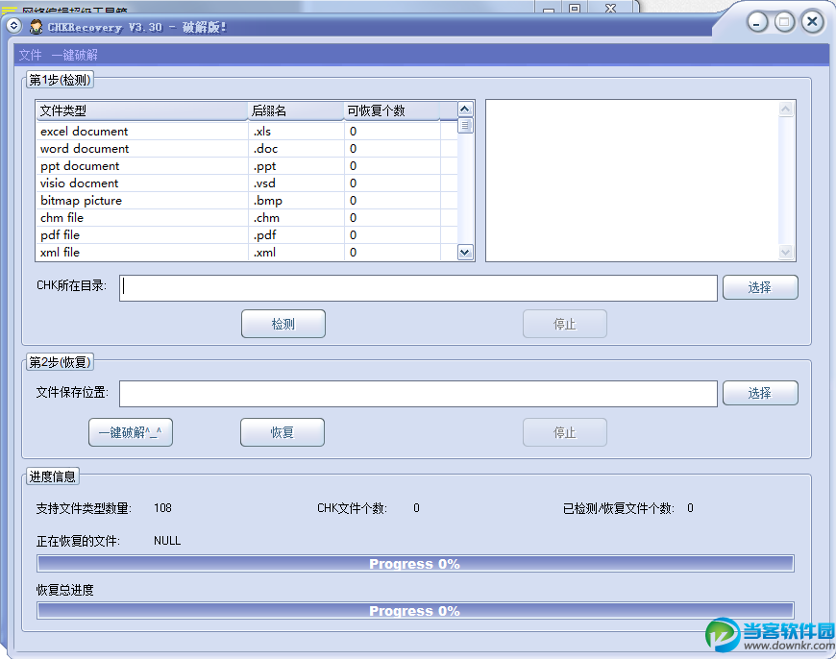Click right pane scrollbar up arrow
This screenshot has width=836, height=659.
tap(785, 110)
